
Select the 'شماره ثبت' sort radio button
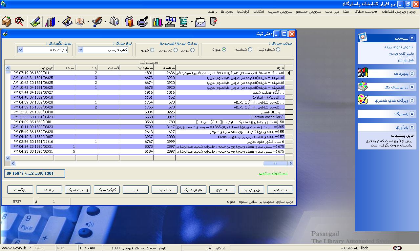pyautogui.click(x=278, y=49)
